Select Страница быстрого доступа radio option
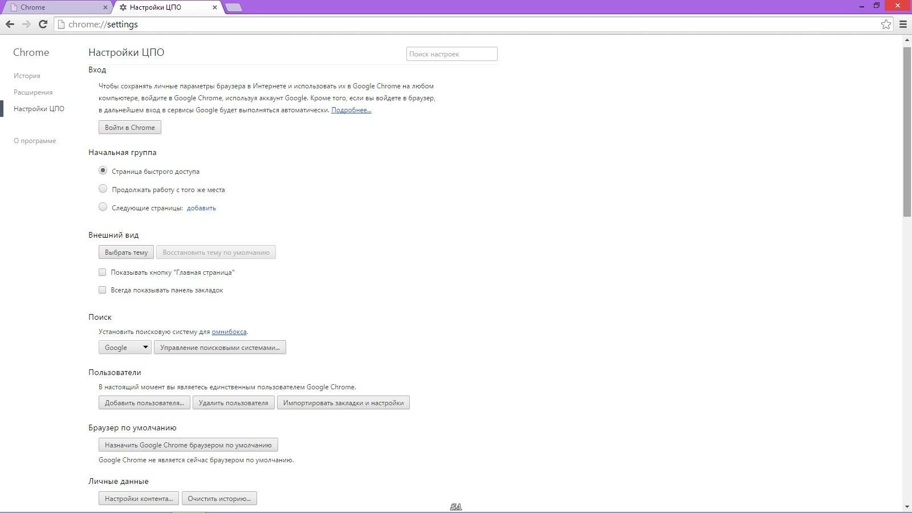912x513 pixels. (x=103, y=170)
